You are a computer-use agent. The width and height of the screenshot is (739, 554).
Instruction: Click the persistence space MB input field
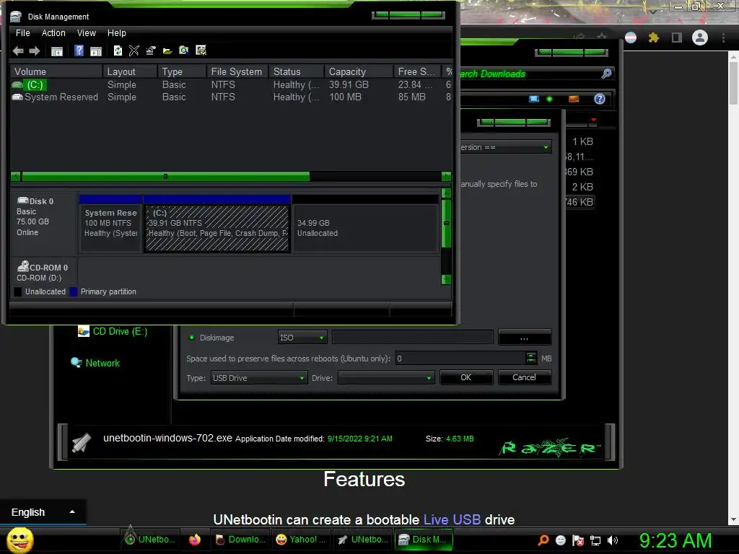coord(460,359)
